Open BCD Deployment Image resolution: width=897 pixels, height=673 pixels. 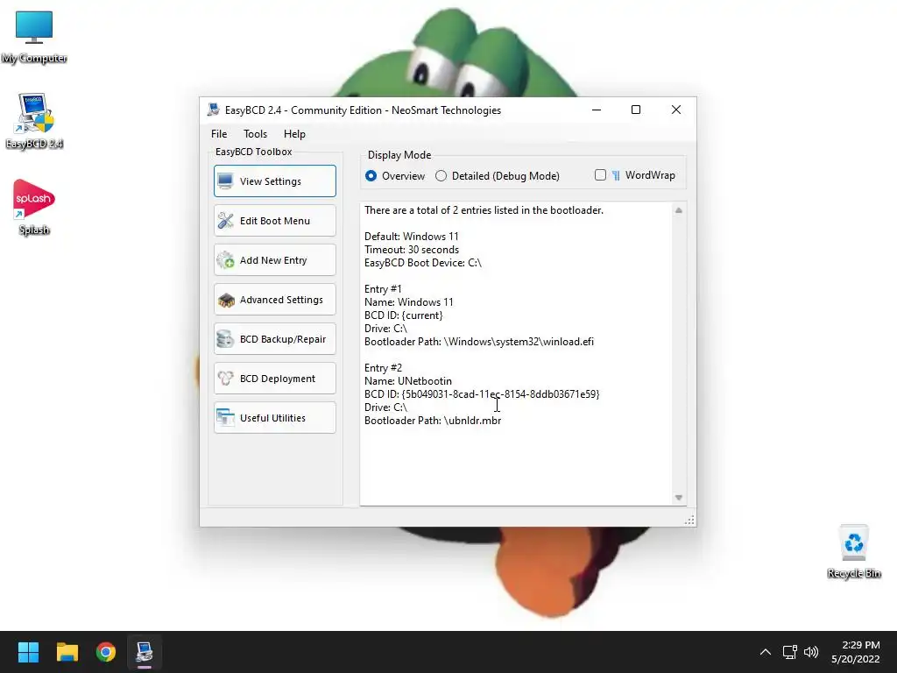pyautogui.click(x=274, y=379)
